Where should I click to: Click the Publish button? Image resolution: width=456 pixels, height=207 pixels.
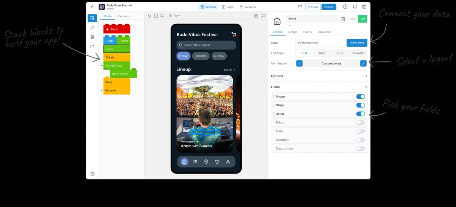pos(329,7)
